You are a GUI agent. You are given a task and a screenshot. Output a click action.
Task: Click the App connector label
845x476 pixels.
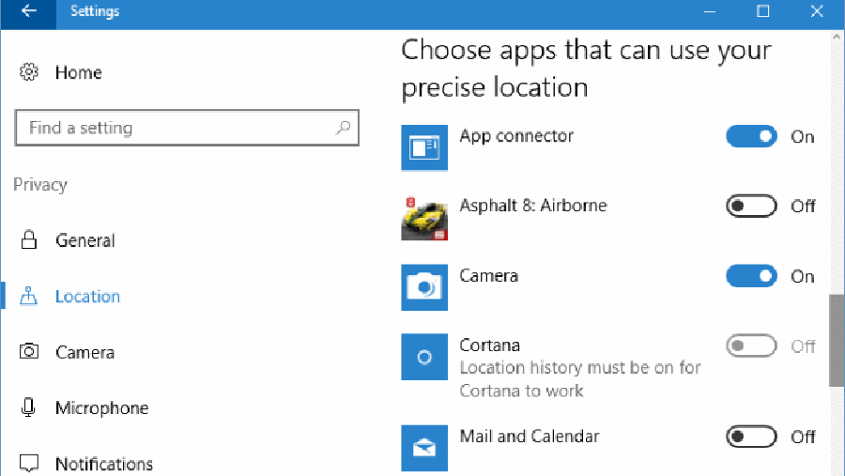[516, 136]
